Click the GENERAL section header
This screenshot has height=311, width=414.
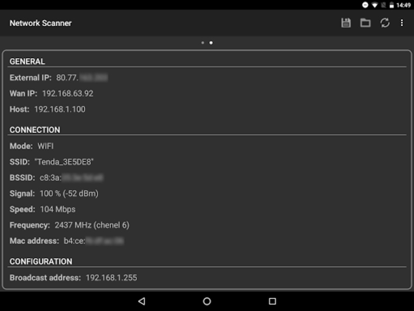(27, 61)
